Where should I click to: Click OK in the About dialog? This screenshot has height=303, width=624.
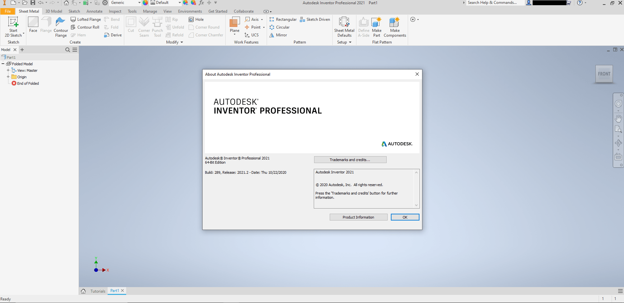405,217
